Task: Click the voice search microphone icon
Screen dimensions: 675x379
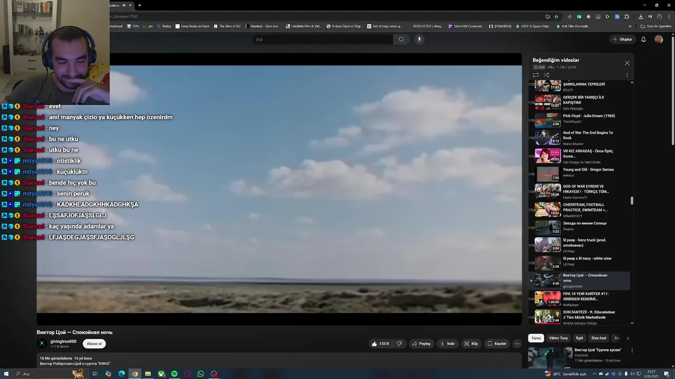Action: click(x=419, y=39)
